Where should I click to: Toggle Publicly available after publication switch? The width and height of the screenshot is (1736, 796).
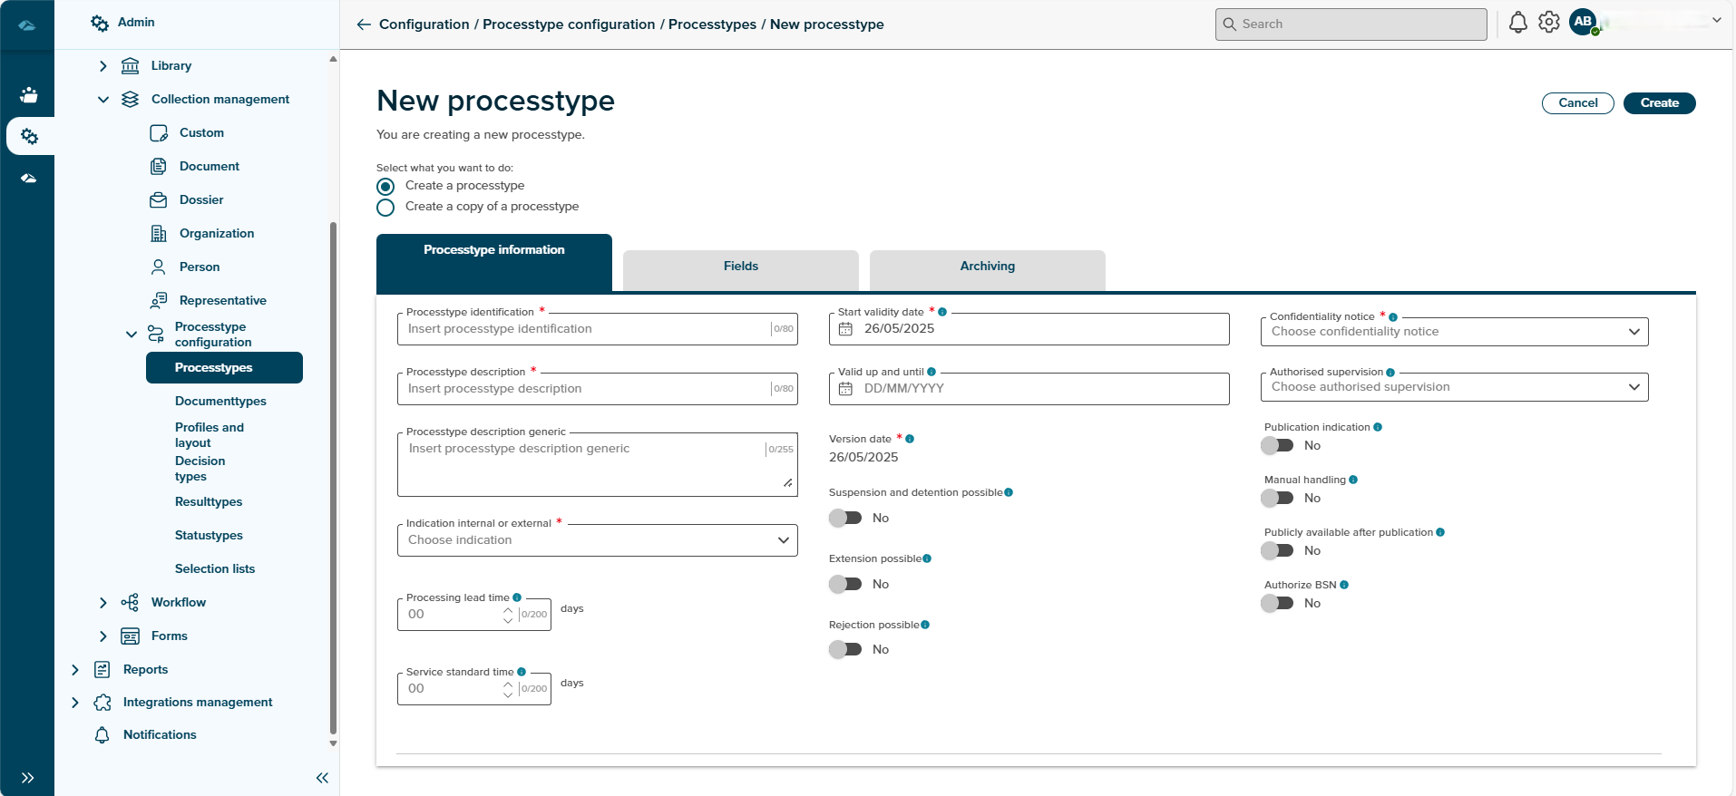tap(1277, 550)
